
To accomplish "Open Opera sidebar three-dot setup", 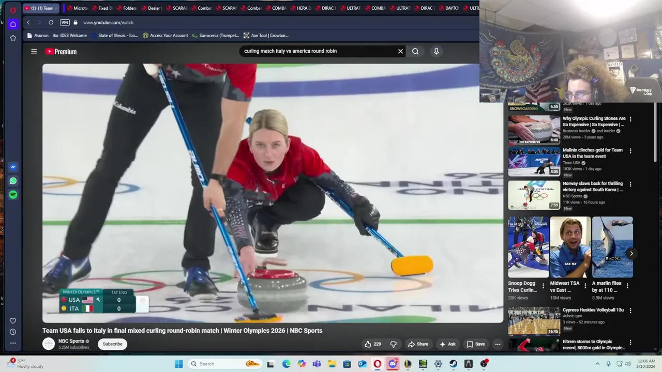I will click(x=13, y=343).
